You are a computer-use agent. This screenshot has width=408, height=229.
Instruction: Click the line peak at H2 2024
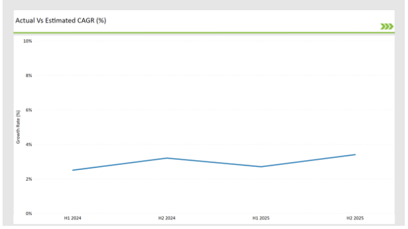click(x=167, y=158)
